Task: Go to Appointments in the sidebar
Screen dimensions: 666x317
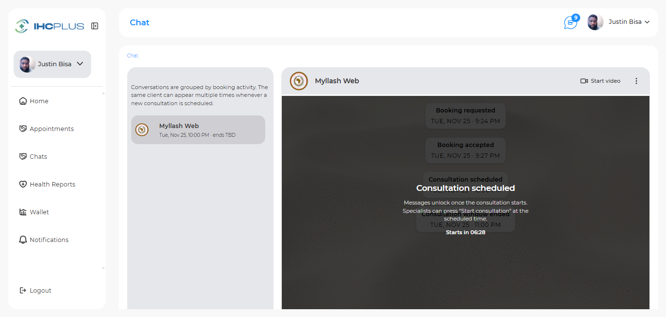Action: [51, 129]
